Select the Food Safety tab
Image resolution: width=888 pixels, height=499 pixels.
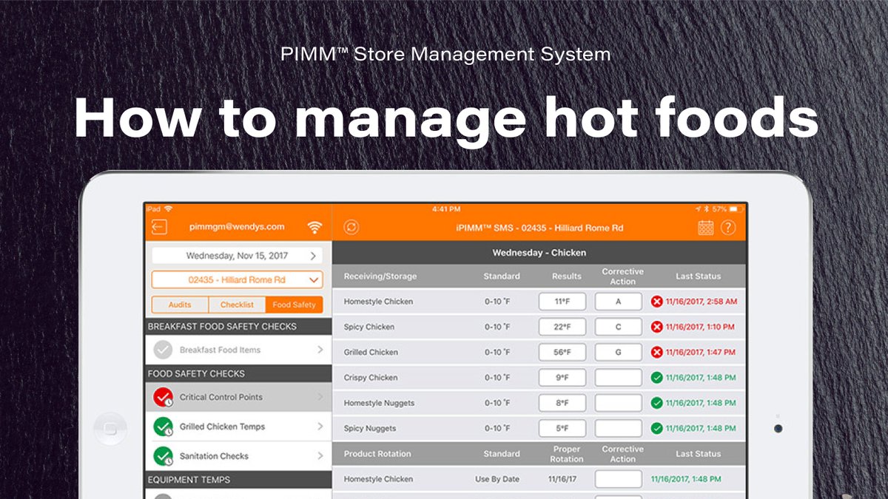tap(294, 305)
